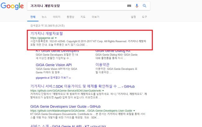The image size is (202, 127).
Task: Click the github.com/ktaidevelopers/GiGAGenie URL text
Action: click(81, 111)
